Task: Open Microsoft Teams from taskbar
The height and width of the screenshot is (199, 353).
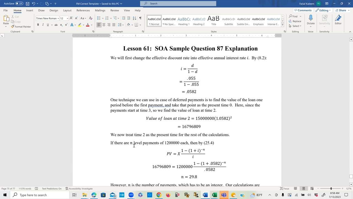Action: coord(224,195)
